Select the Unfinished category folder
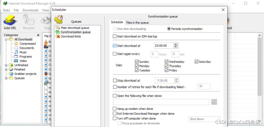 11,65
